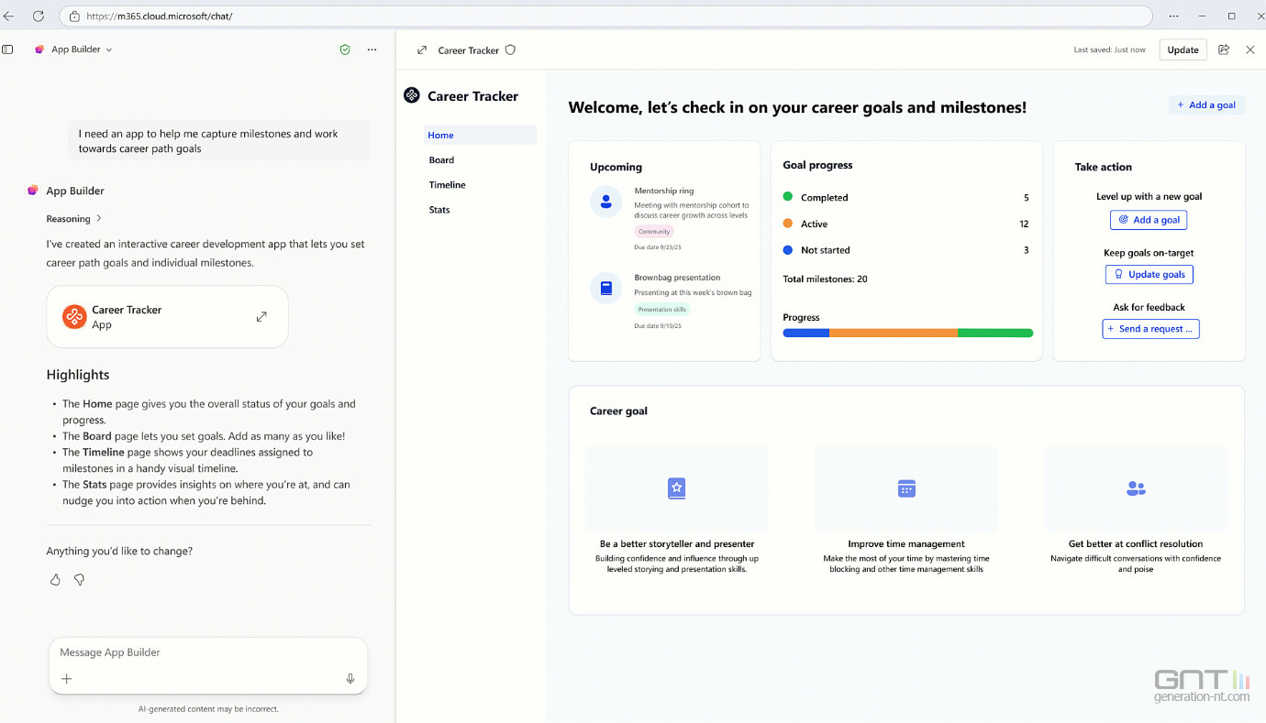The width and height of the screenshot is (1266, 723).
Task: Open the Timeline page in sidebar
Action: click(447, 185)
